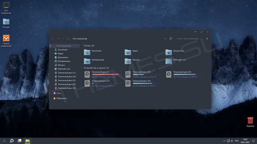Select Локальный диск (G:) drive icon
The width and height of the screenshot is (257, 144).
click(x=128, y=83)
